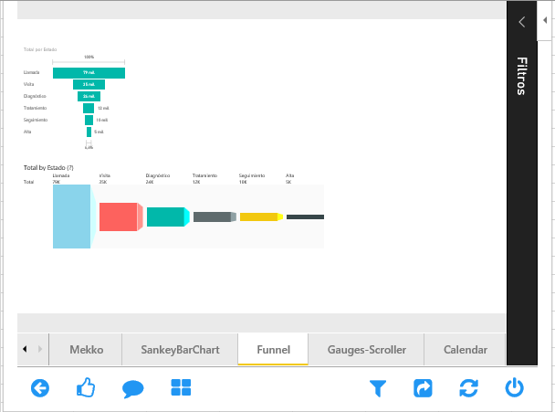Select the light blue Llamada block
The image size is (555, 412).
click(71, 217)
